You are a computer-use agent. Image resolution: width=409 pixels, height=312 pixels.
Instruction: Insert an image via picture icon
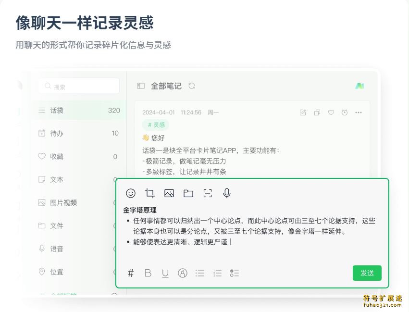pyautogui.click(x=169, y=193)
